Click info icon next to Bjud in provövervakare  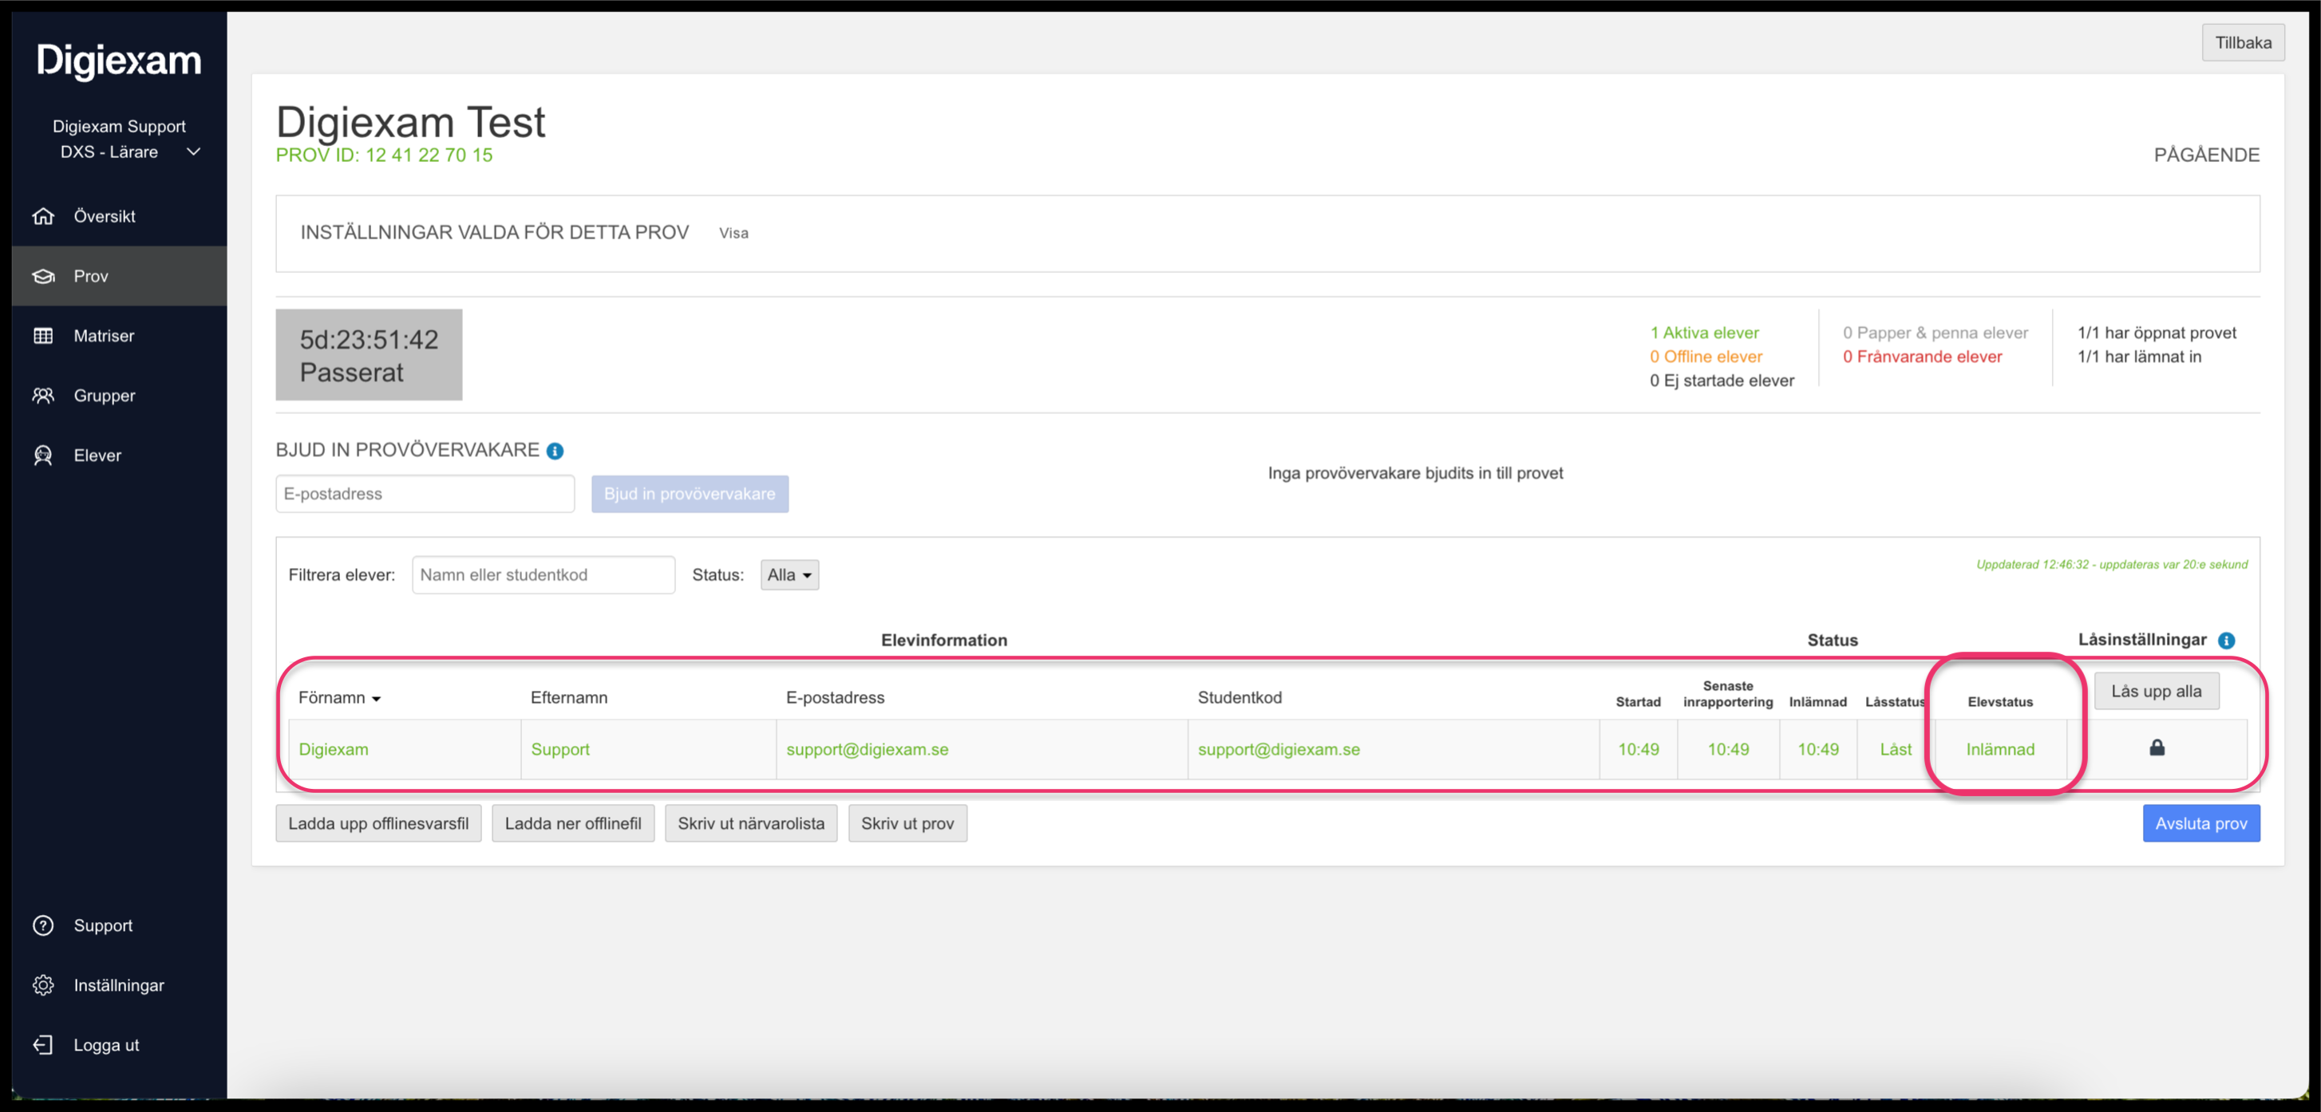point(555,452)
